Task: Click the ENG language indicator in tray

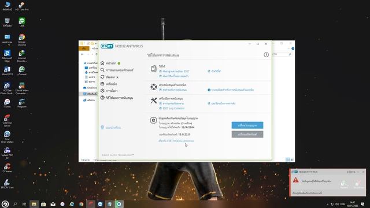Action: [x=343, y=204]
